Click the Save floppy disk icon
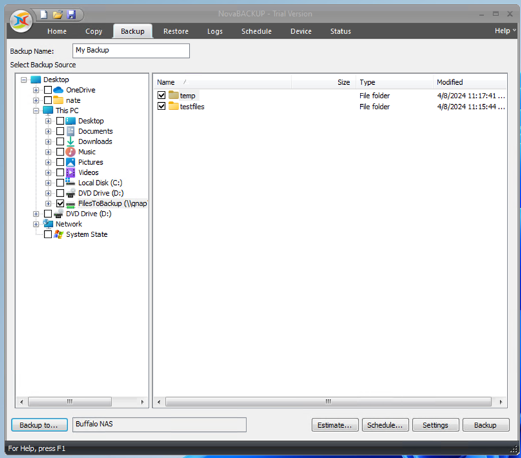This screenshot has width=521, height=458. [x=71, y=14]
